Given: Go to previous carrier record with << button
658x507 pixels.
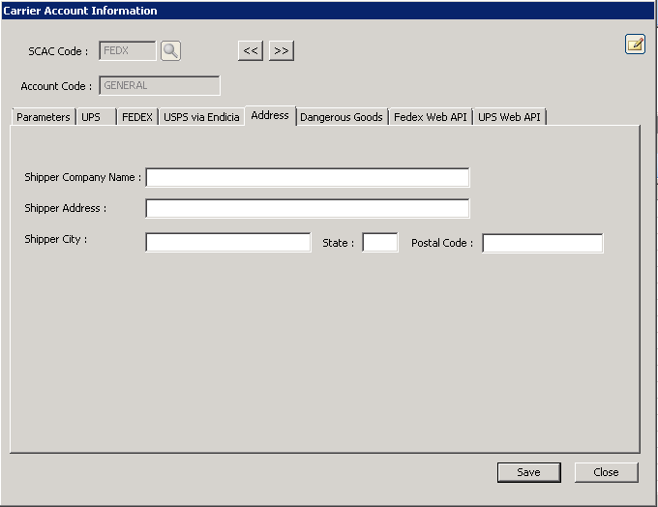Looking at the screenshot, I should (x=251, y=51).
